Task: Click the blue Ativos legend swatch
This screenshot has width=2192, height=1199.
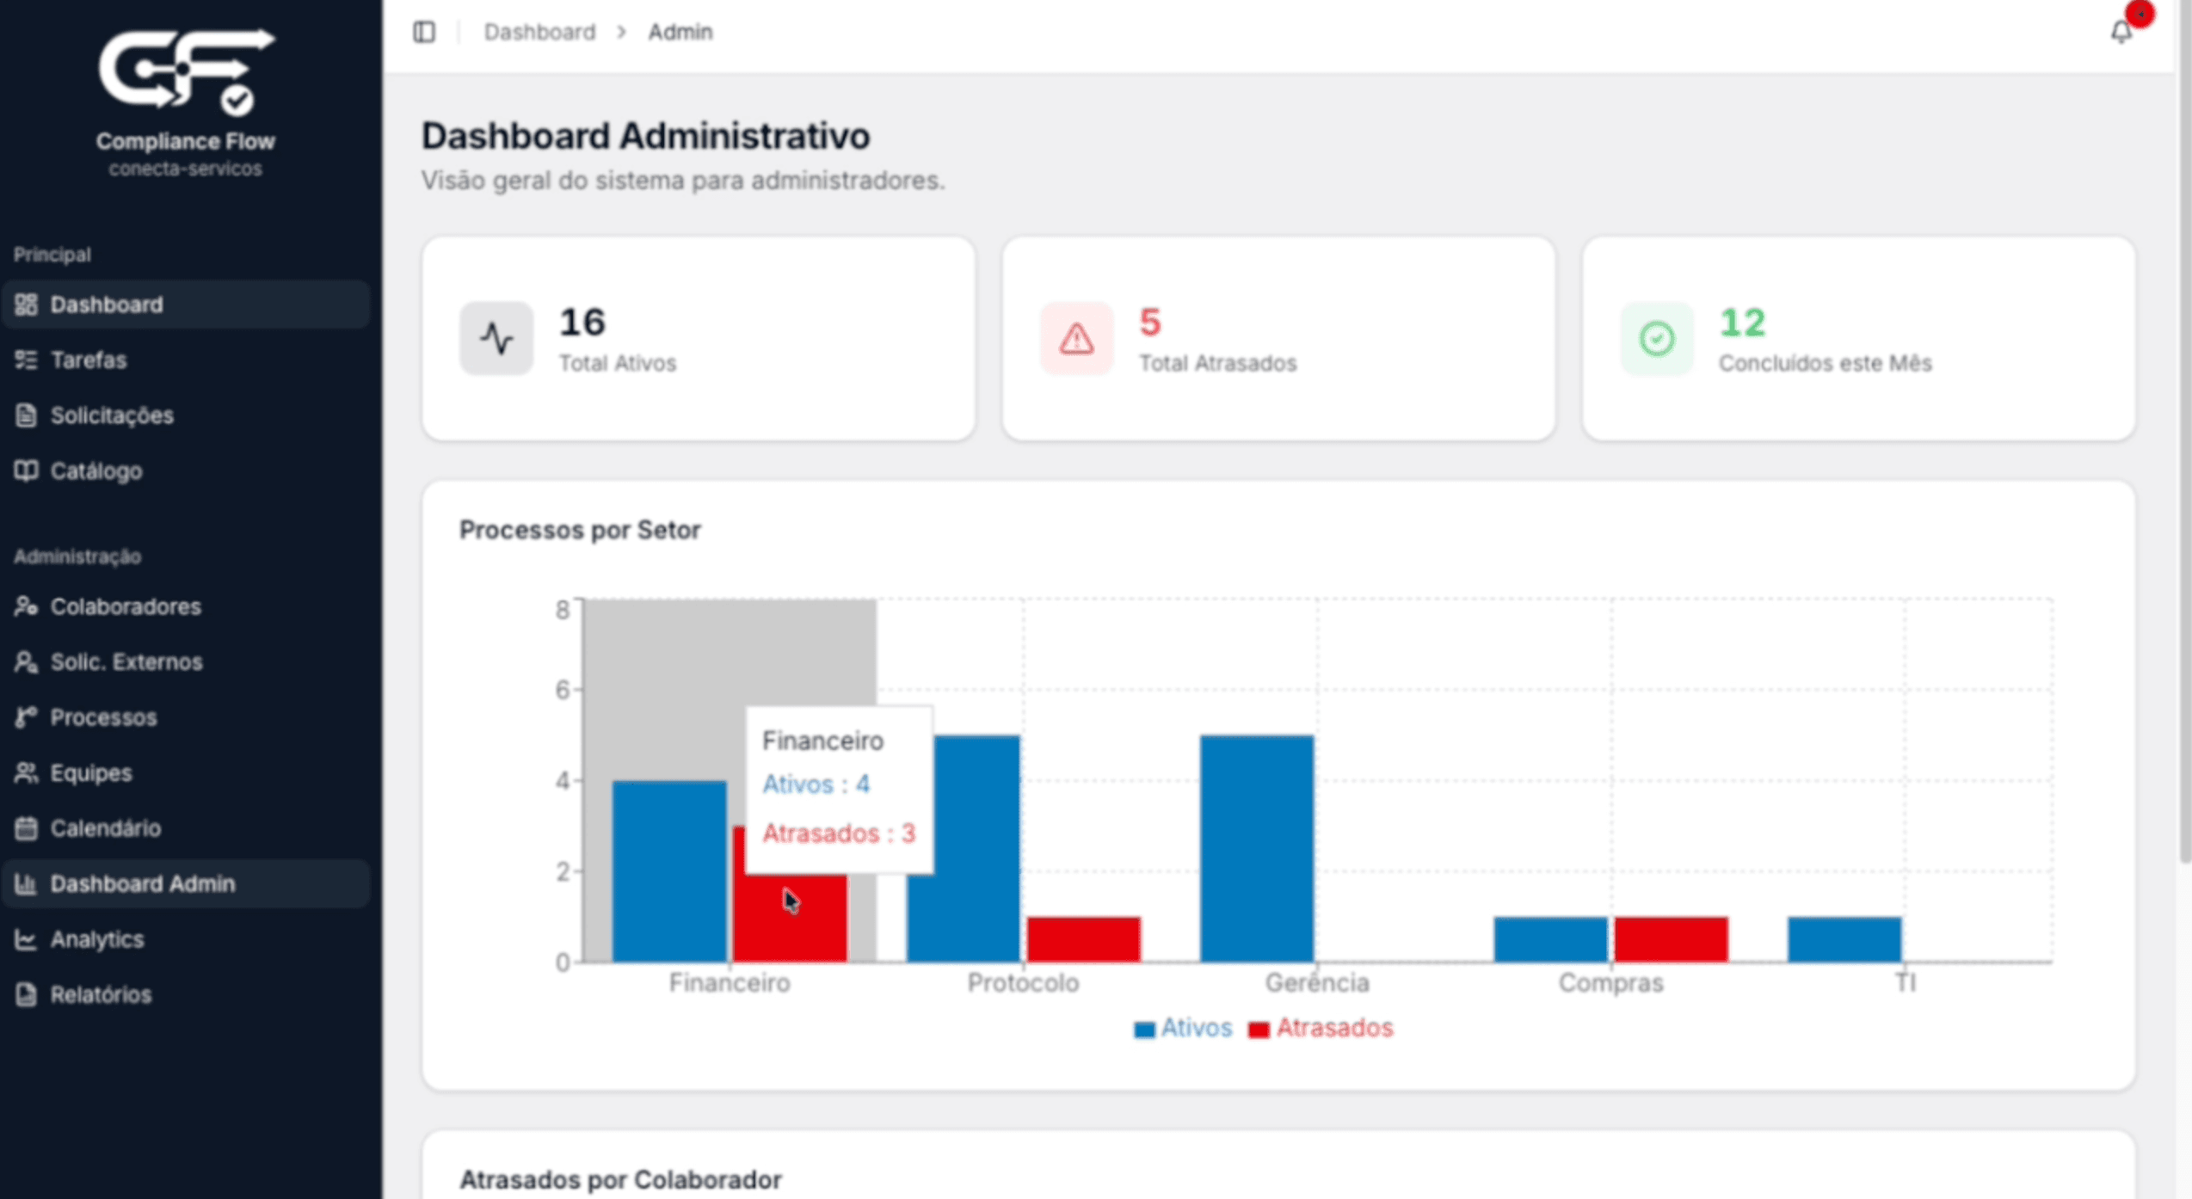Action: tap(1144, 1030)
